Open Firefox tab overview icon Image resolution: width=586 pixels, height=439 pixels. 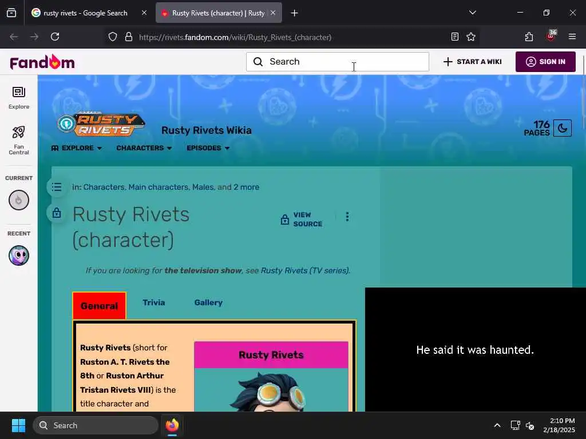[11, 13]
